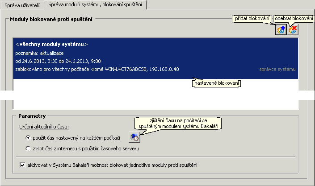
Task: Click the 'přidat blokování' callout label
Action: (x=252, y=19)
